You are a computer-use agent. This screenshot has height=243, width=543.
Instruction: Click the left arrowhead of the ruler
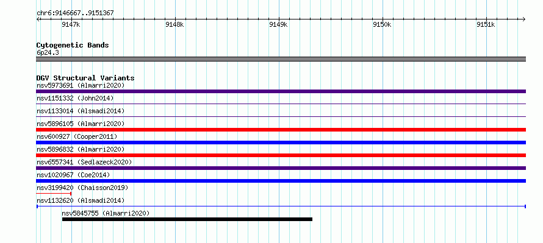38,19
